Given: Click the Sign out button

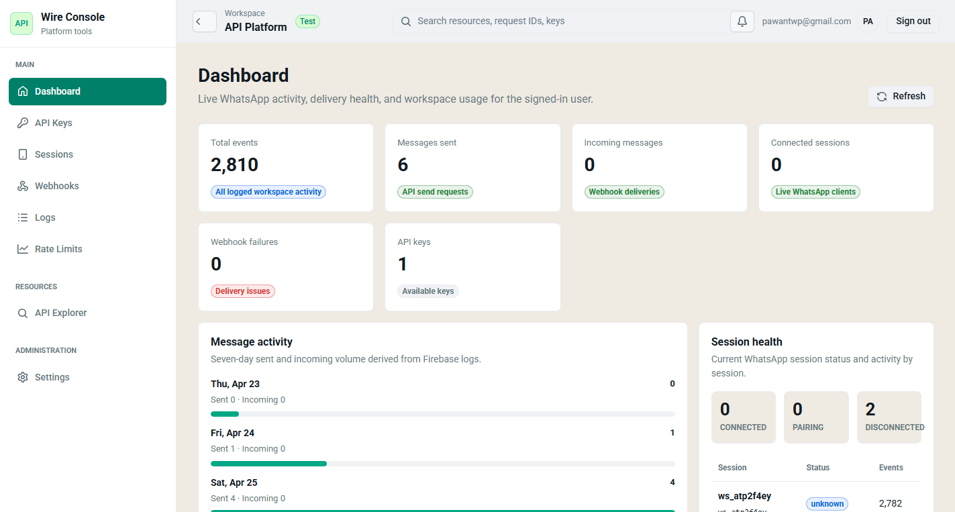Looking at the screenshot, I should click(x=913, y=21).
